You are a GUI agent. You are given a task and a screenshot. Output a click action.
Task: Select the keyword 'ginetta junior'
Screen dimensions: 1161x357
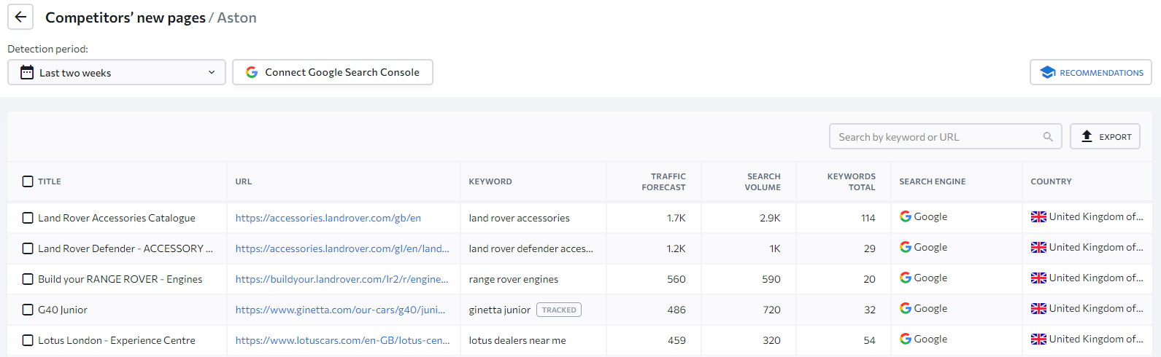(499, 310)
